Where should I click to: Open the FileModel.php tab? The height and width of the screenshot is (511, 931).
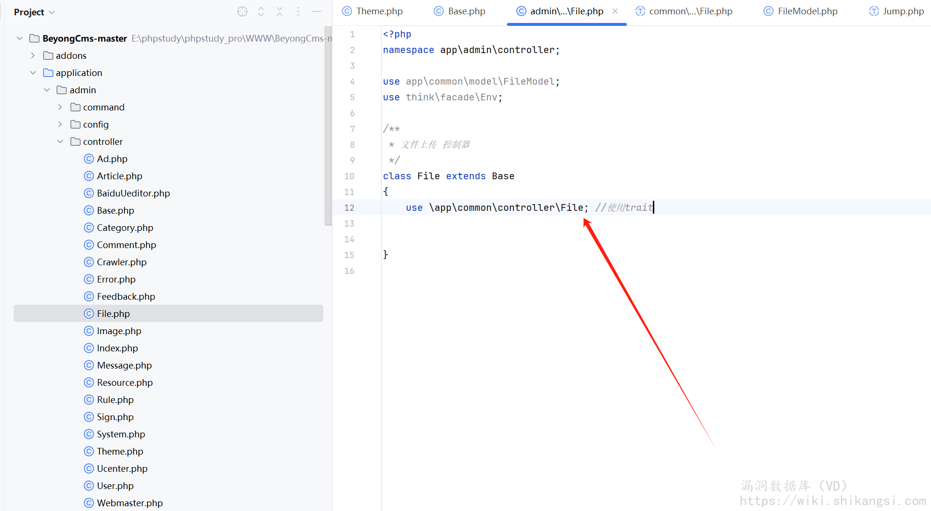pos(801,11)
